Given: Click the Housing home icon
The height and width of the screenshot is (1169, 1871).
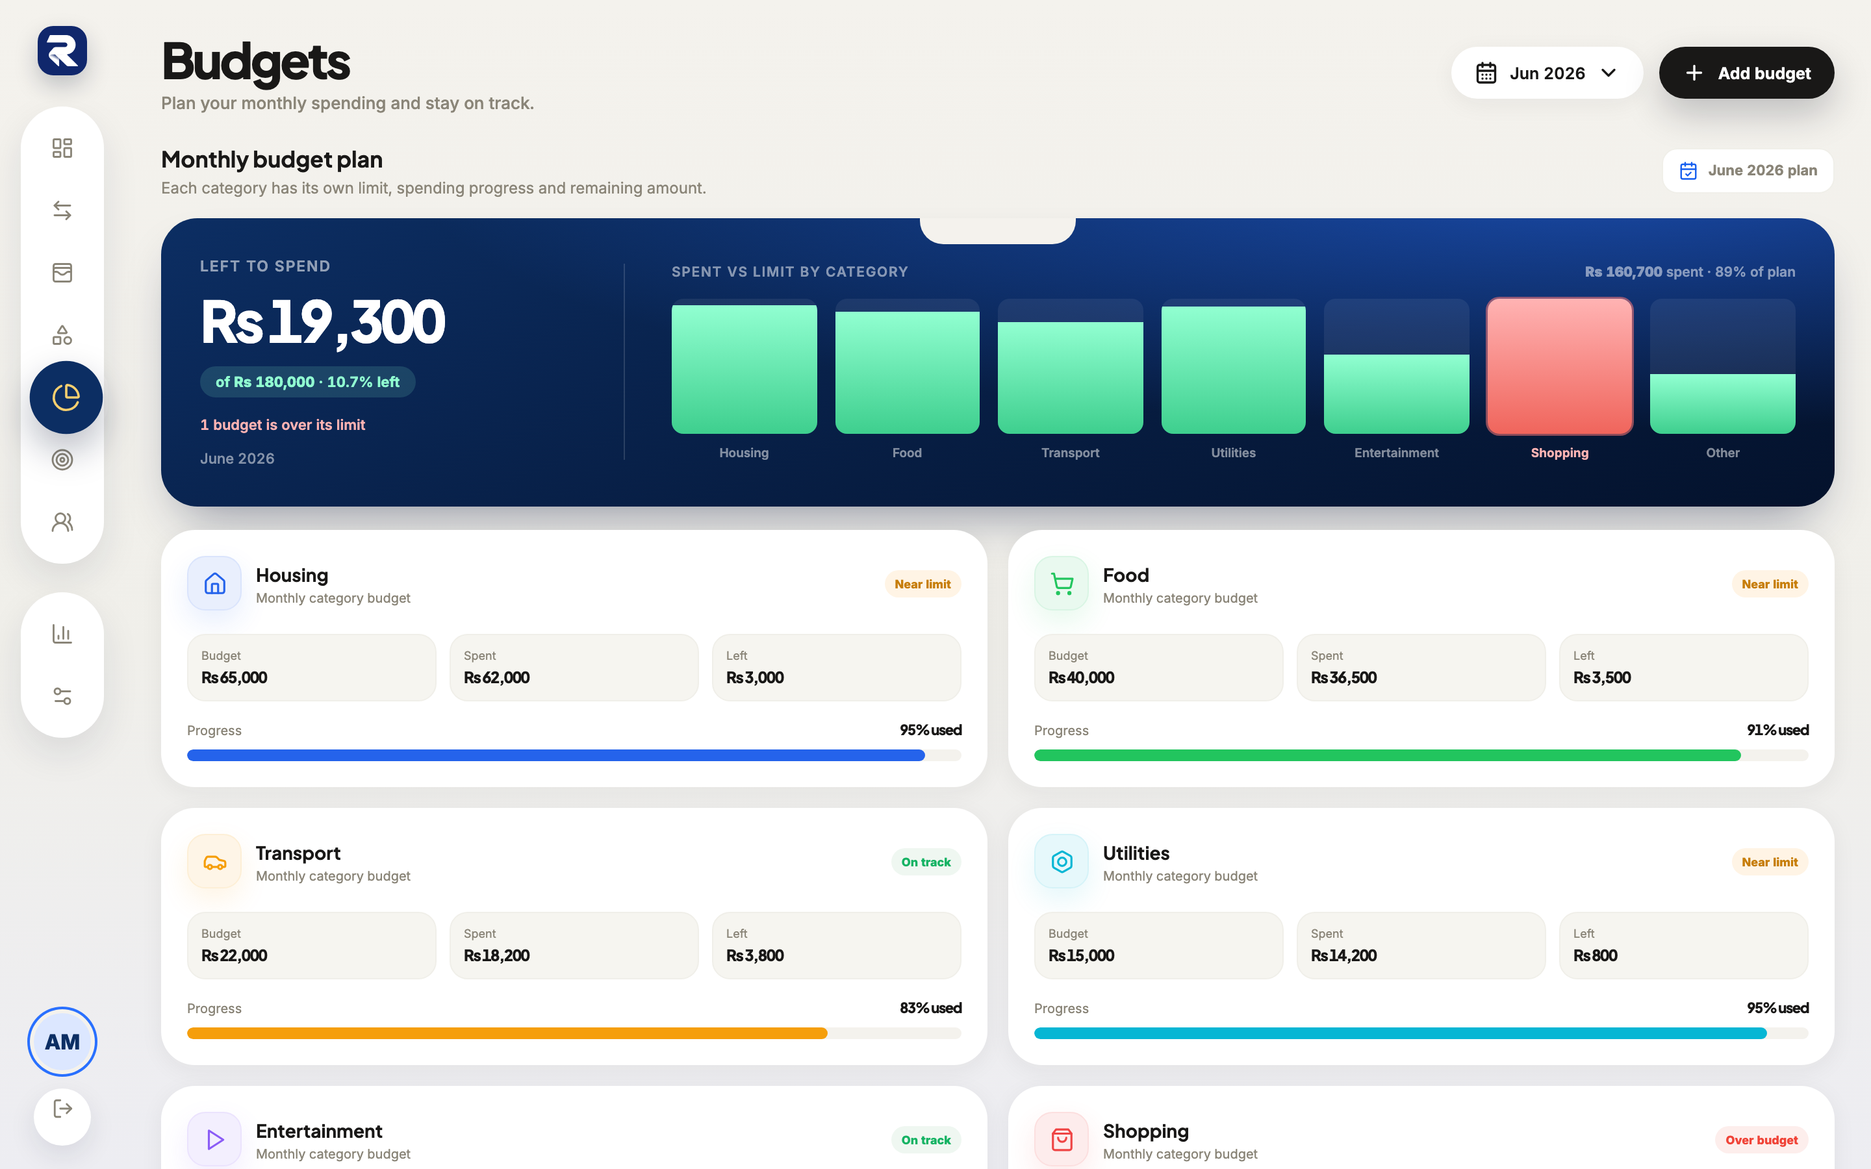Looking at the screenshot, I should (214, 584).
